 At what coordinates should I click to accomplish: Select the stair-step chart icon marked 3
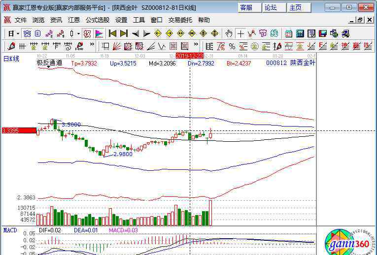[x=49, y=33]
